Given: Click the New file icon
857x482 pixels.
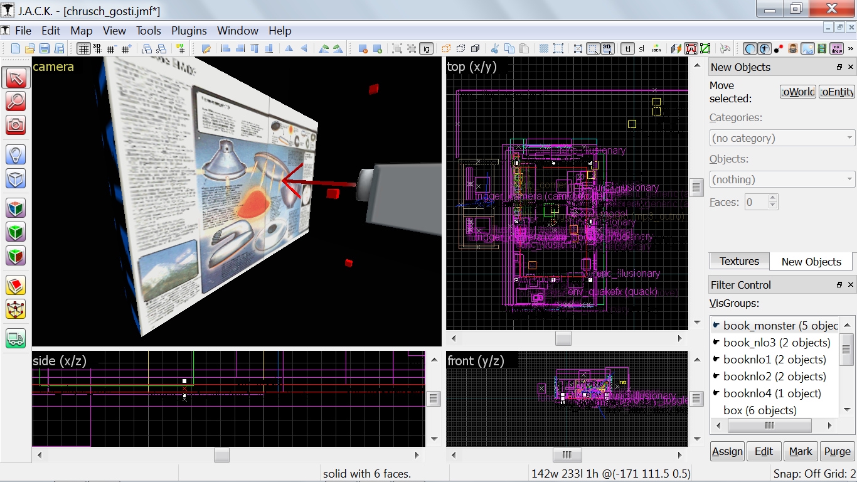Looking at the screenshot, I should [x=16, y=49].
